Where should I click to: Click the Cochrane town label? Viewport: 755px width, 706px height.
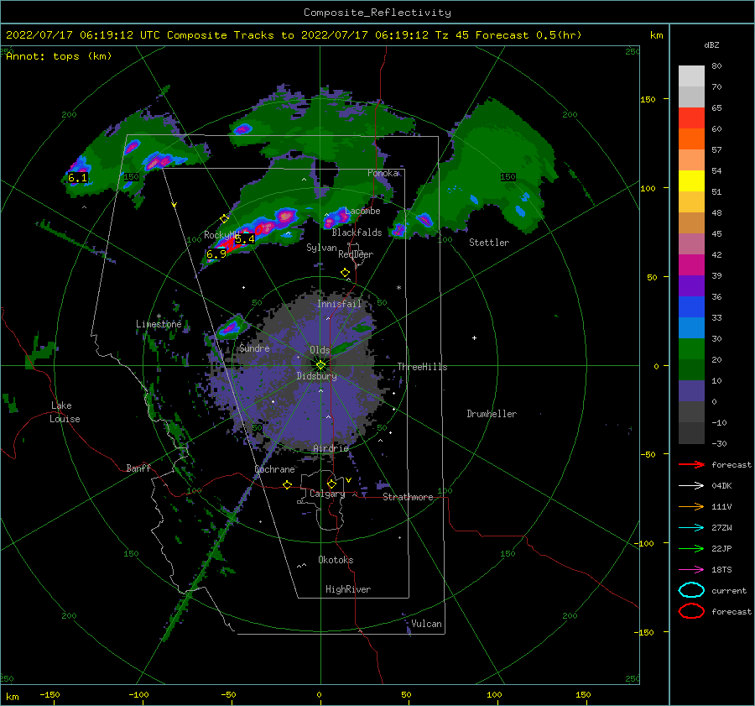click(x=274, y=469)
